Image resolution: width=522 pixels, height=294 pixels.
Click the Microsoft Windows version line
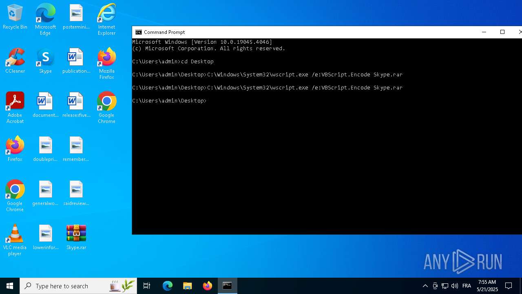(202, 42)
